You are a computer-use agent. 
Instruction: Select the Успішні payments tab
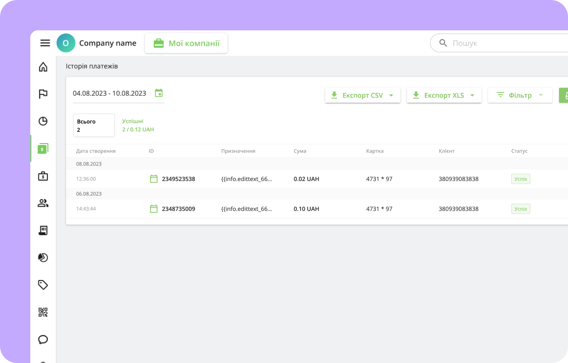[138, 125]
